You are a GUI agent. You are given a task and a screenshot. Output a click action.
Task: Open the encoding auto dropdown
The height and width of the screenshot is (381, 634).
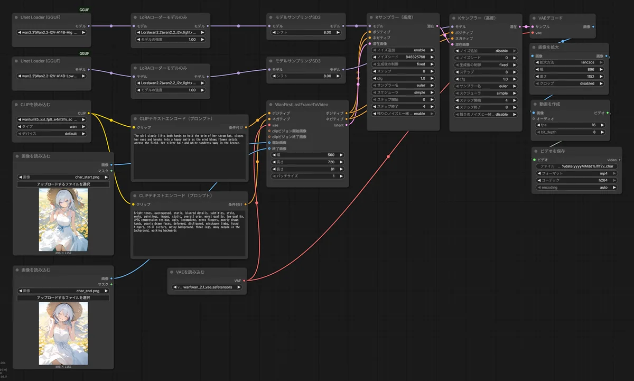click(x=576, y=188)
